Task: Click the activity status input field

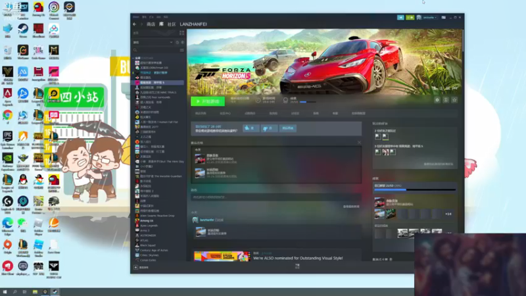Action: point(276,197)
